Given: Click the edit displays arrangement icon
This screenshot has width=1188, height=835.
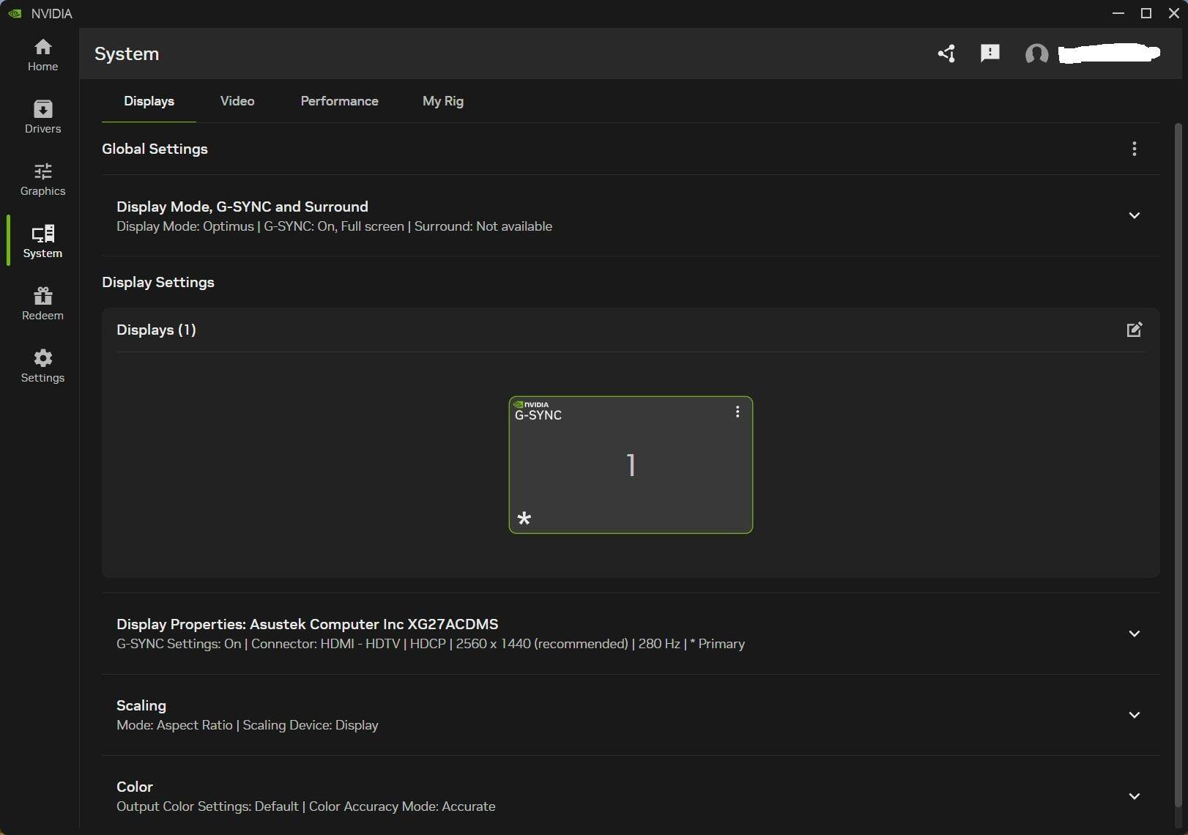Looking at the screenshot, I should click(x=1134, y=330).
